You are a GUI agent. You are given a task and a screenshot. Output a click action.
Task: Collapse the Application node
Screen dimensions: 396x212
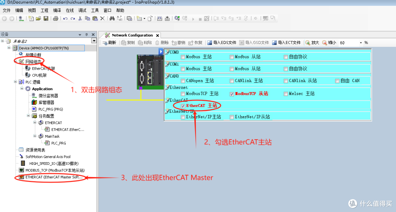pos(22,89)
